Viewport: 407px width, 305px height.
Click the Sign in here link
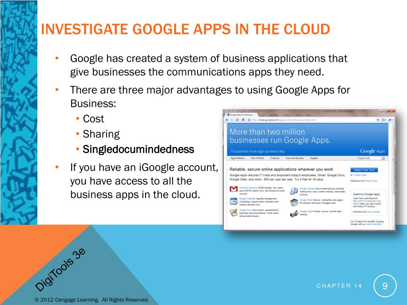[x=372, y=181]
